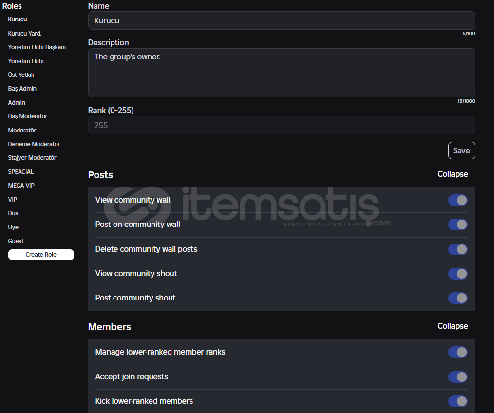Select the MEGA VİP role

coord(21,186)
